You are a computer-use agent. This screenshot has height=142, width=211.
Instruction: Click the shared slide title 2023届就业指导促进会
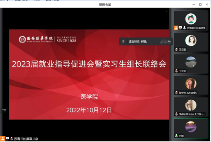point(89,64)
